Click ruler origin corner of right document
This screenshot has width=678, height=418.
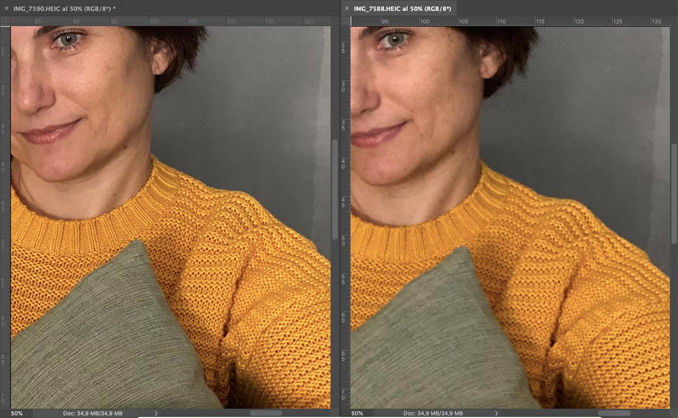click(x=345, y=21)
